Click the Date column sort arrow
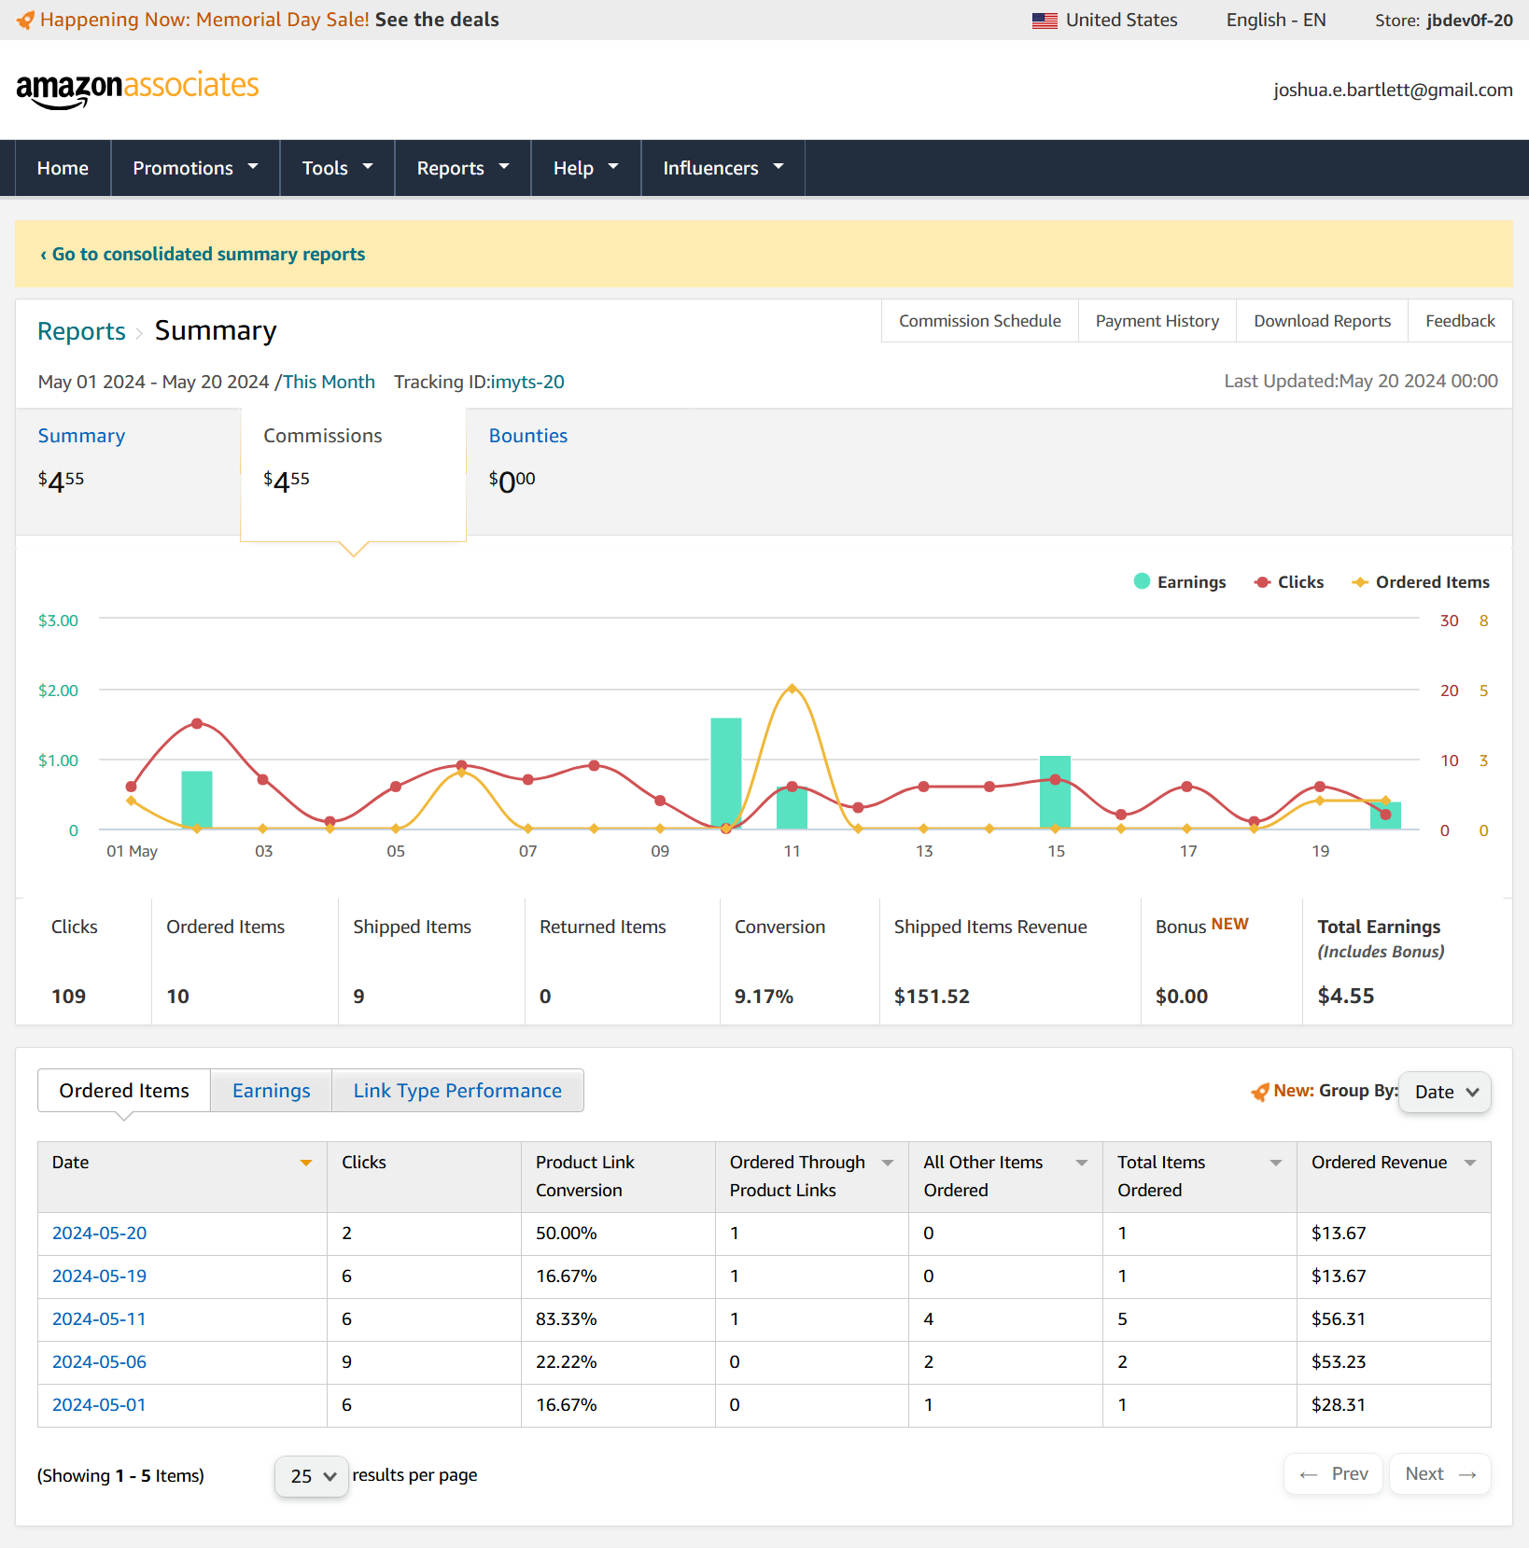This screenshot has width=1529, height=1548. 306,1163
